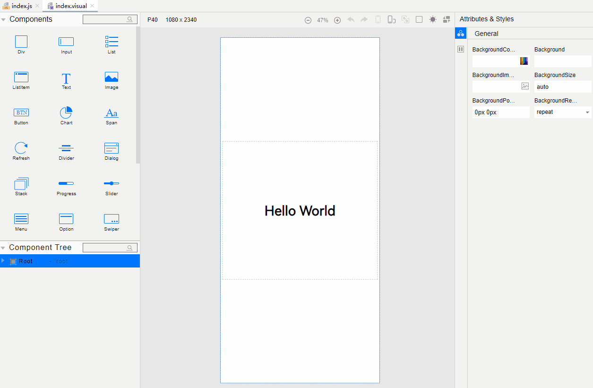Toggle light/dark theme sun icon
This screenshot has width=593, height=388.
[x=432, y=20]
